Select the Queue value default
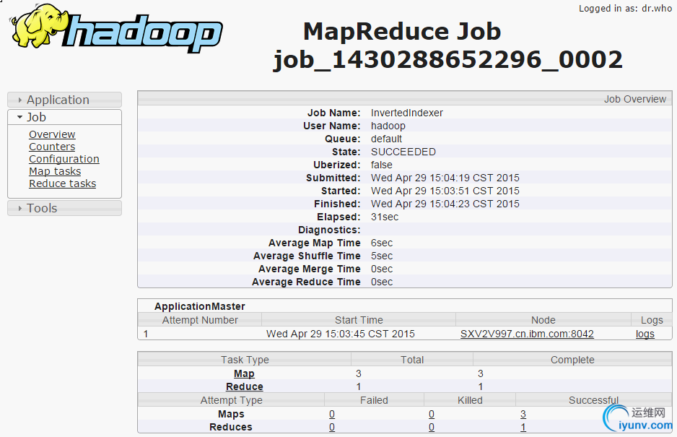The width and height of the screenshot is (677, 437). (386, 139)
